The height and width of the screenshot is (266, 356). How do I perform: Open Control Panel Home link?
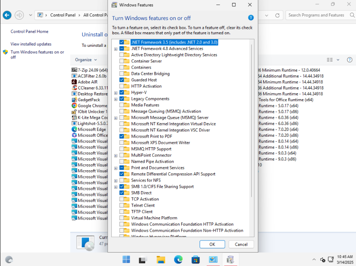point(30,31)
